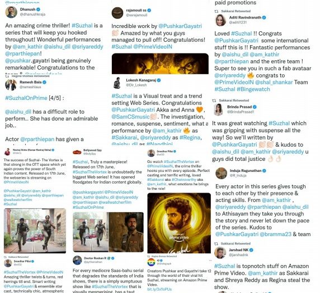320x293 pixels.
Task: Open @bramma23 mention in Induja's tweet
Action: click(x=276, y=234)
